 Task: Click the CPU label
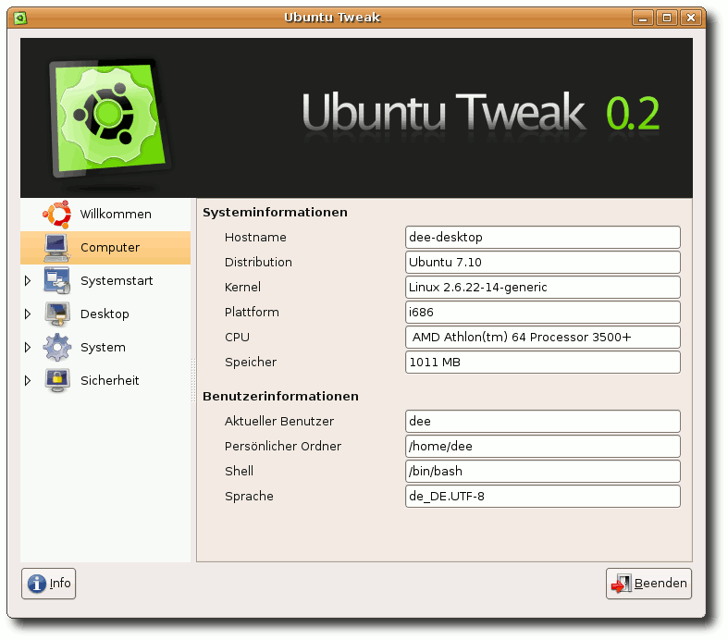[x=237, y=338]
